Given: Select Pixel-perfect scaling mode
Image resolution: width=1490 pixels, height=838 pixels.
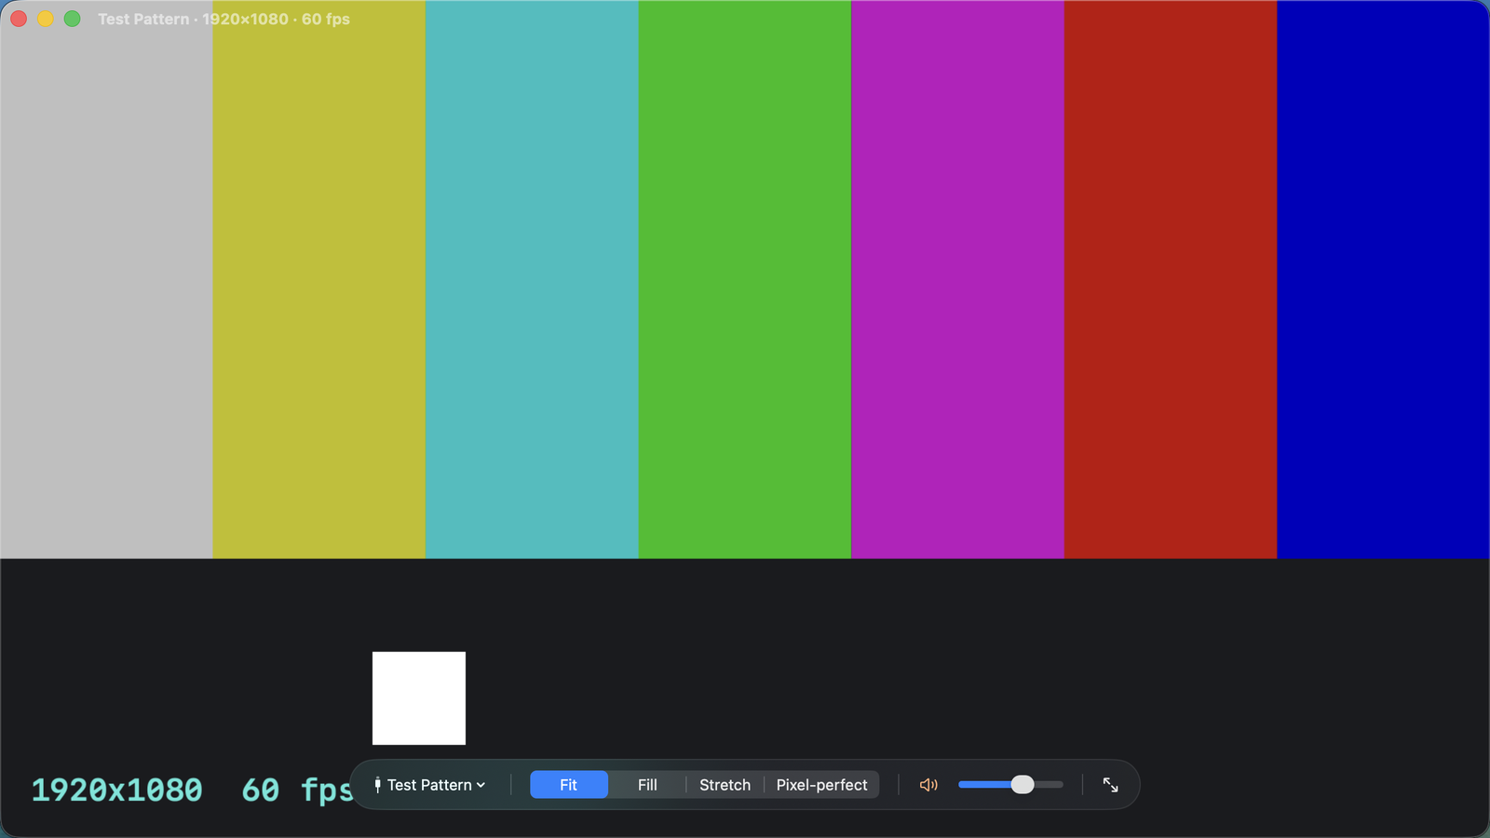Looking at the screenshot, I should (821, 785).
